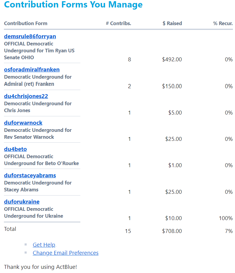Screen dimensions: 235x273
Task: Open the demsrule86forryan contribution form link
Action: [x=30, y=36]
